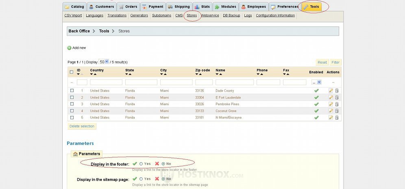The image size is (405, 189).
Task: Select No for Display in the footer
Action: [163, 164]
